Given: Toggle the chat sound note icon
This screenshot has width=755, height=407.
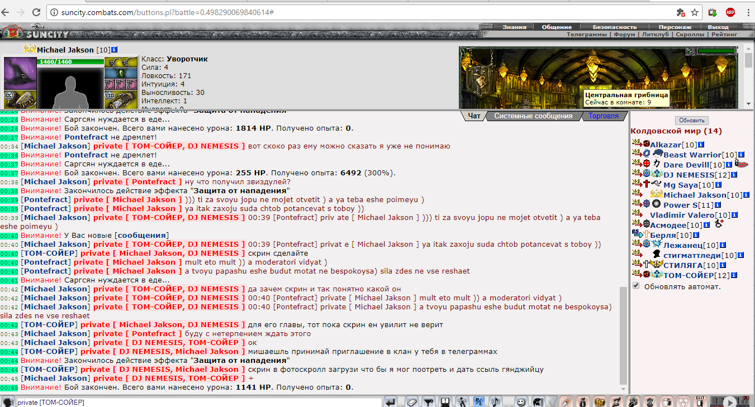Looking at the screenshot, I should [496, 401].
